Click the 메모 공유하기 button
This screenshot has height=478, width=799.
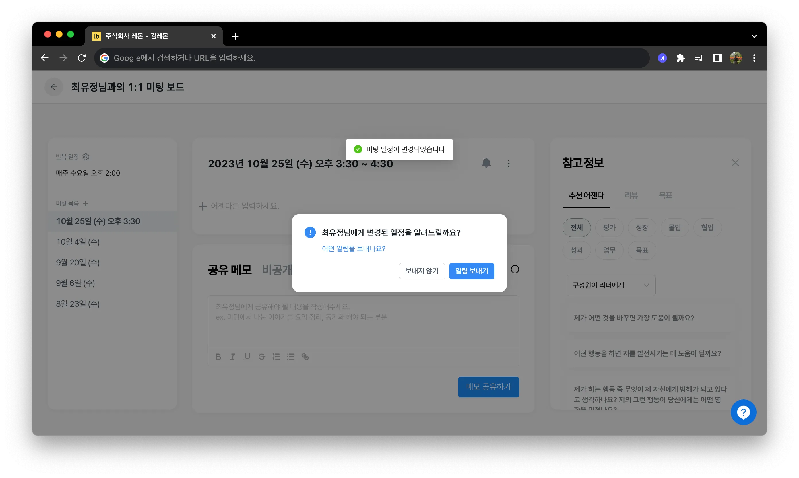pyautogui.click(x=488, y=387)
